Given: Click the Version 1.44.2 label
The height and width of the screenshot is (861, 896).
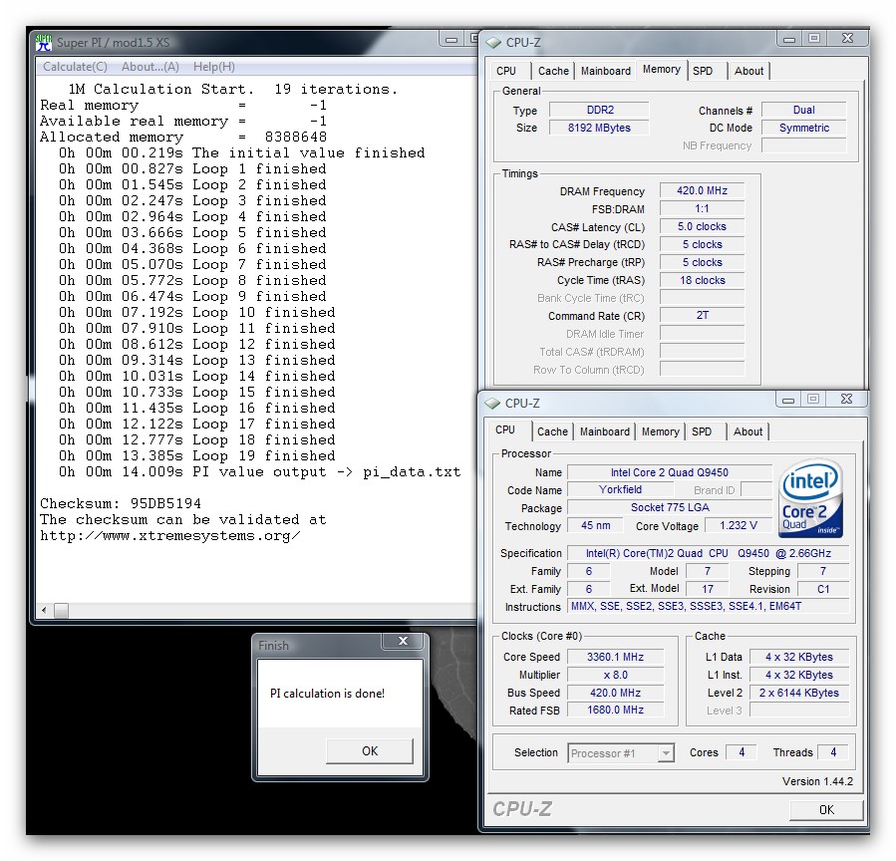Looking at the screenshot, I should click(x=817, y=781).
